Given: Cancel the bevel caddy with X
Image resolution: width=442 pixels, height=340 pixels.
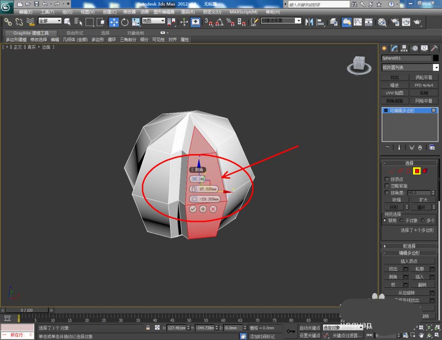Looking at the screenshot, I should (x=213, y=209).
